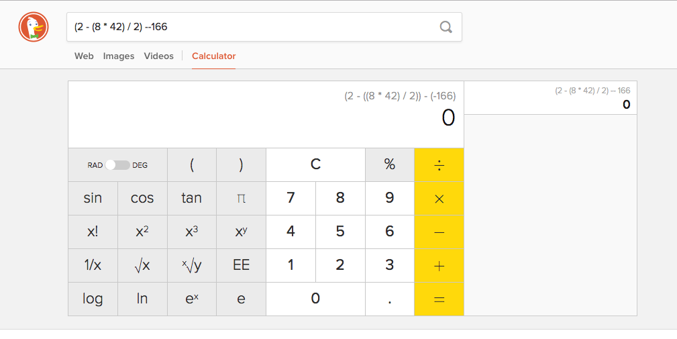
Task: Click the percent key
Action: [389, 165]
